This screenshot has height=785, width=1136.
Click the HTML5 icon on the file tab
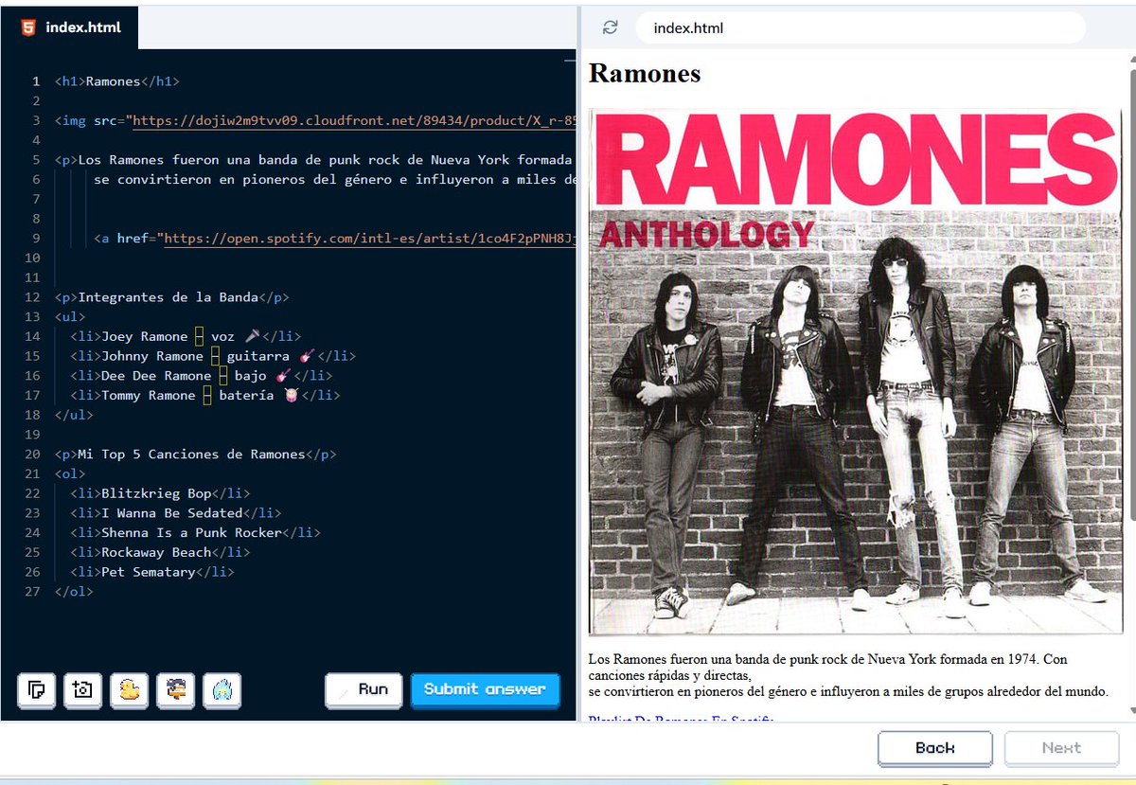point(28,27)
